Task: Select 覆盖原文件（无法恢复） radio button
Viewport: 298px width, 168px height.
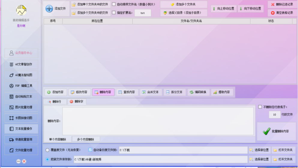Action: point(47,150)
